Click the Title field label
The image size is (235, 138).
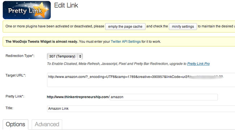tap(9, 108)
